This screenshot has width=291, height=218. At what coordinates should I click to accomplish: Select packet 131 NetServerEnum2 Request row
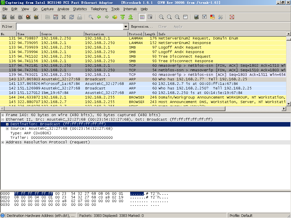pyautogui.click(x=143, y=38)
